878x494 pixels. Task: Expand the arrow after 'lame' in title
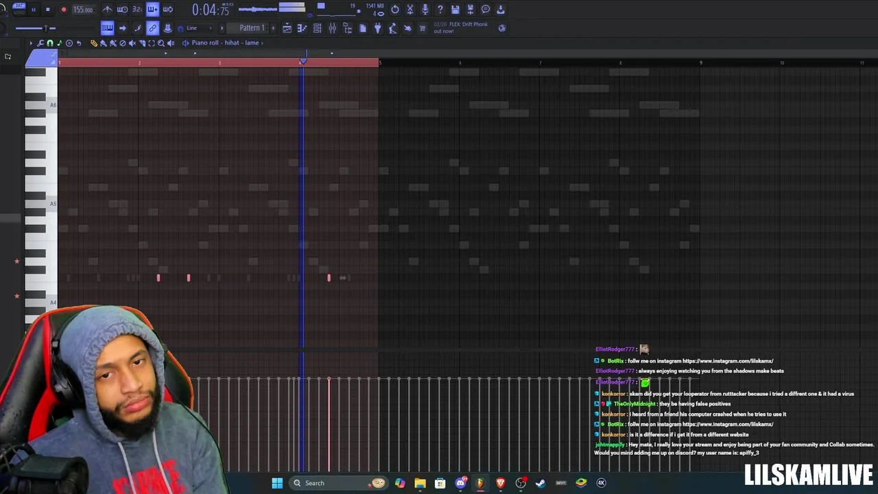(262, 43)
